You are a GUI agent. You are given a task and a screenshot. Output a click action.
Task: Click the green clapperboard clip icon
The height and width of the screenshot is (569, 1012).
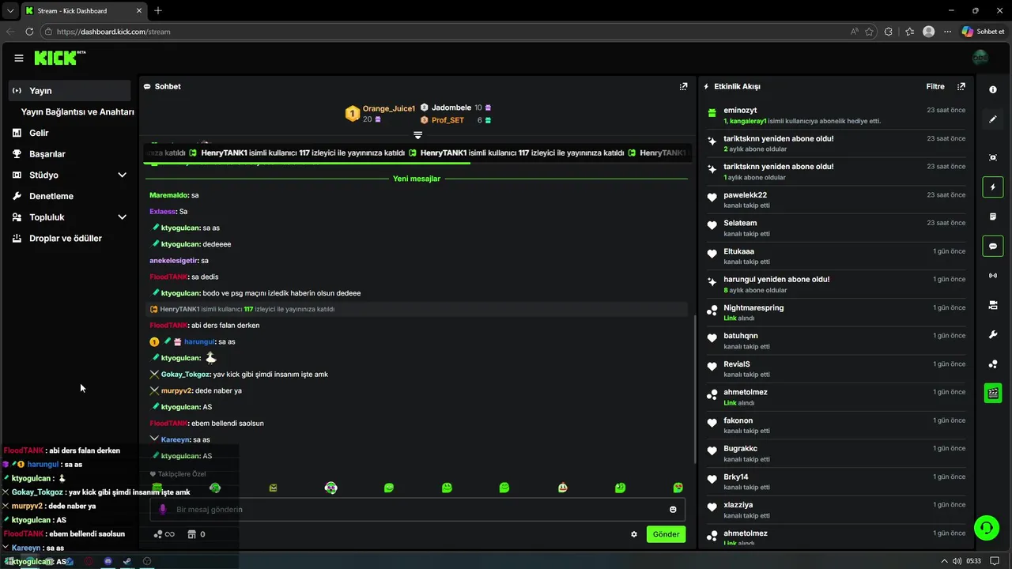tap(993, 393)
